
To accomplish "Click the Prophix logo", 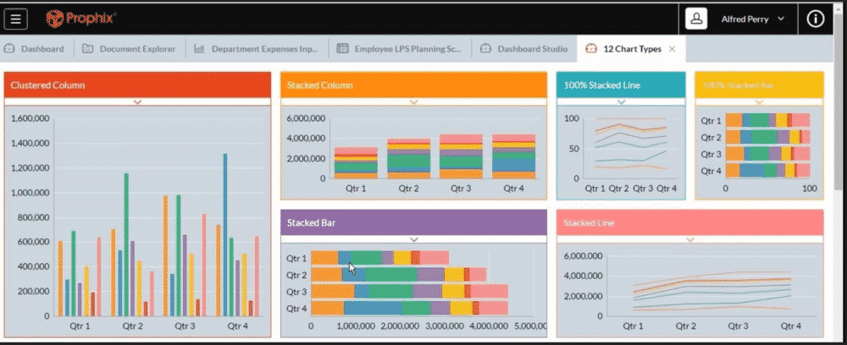I will click(x=81, y=18).
